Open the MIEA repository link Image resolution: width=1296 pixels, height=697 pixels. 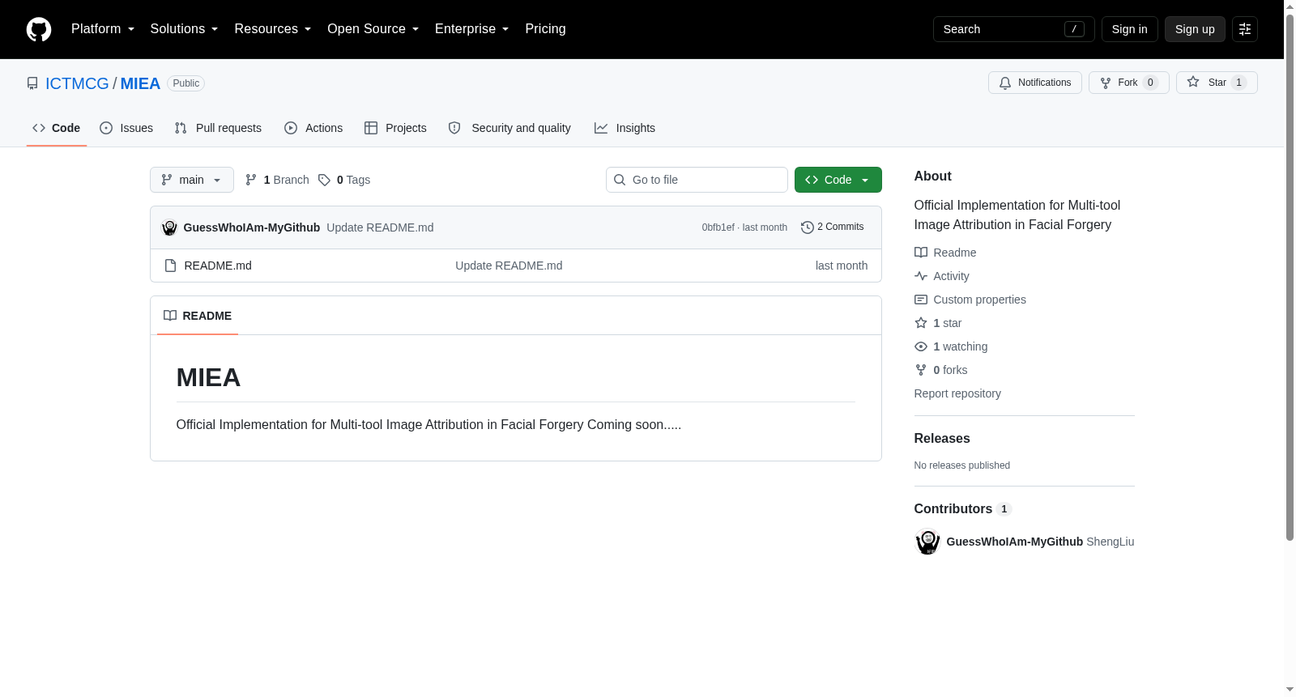[x=140, y=83]
